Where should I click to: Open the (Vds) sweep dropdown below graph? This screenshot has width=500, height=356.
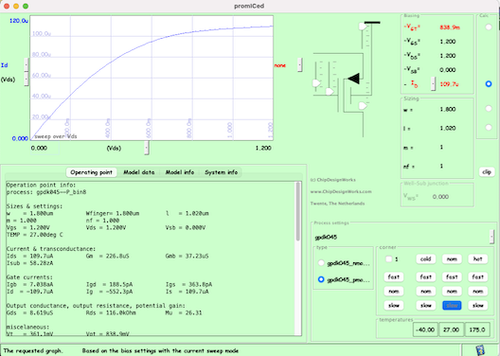147,148
